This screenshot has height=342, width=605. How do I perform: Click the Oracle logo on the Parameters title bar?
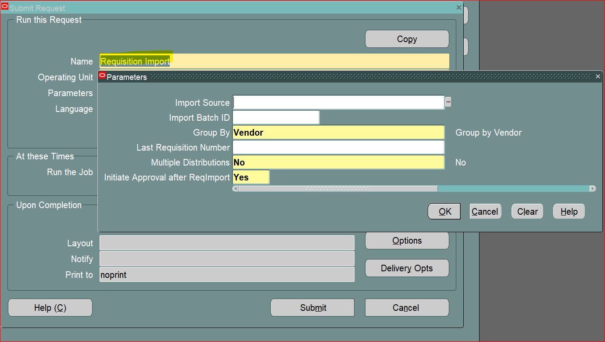[102, 76]
